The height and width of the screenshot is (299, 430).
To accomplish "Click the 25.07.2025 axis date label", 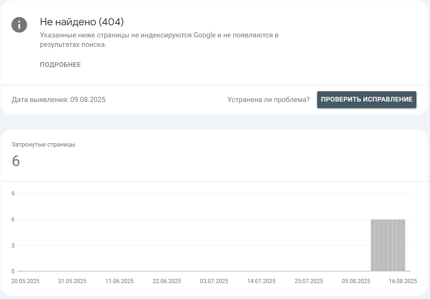I will [309, 281].
